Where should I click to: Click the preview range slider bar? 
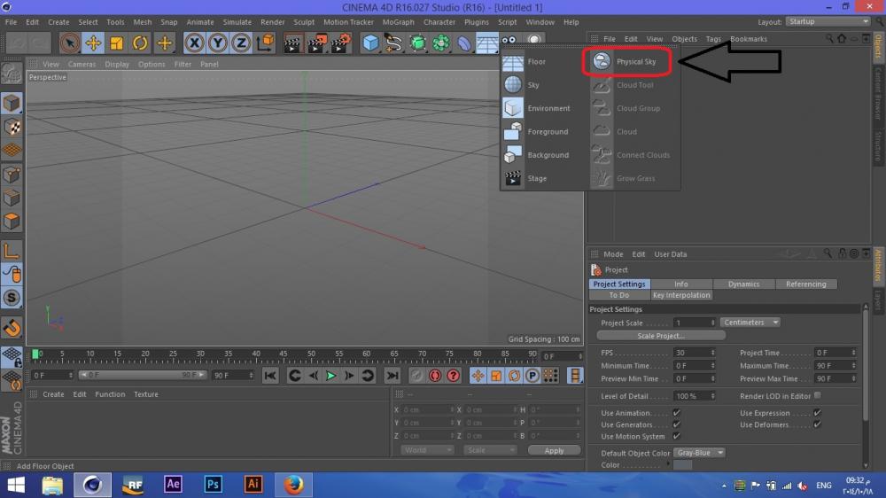[143, 376]
